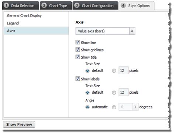Switch to the Chart Type tab
The image size is (175, 135).
56,6
